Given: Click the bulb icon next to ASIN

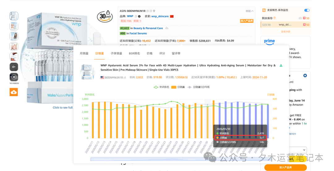Looking at the screenshot, I should pos(154,11).
